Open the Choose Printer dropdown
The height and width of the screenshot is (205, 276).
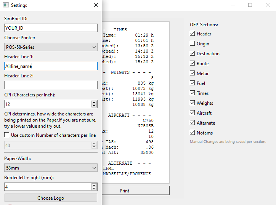(51, 47)
